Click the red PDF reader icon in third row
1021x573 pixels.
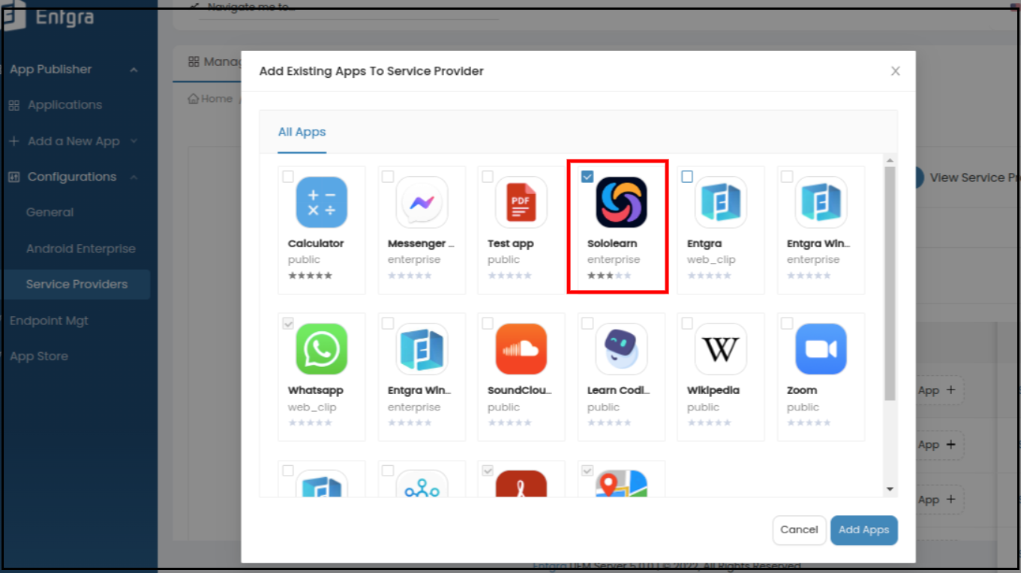pos(521,483)
